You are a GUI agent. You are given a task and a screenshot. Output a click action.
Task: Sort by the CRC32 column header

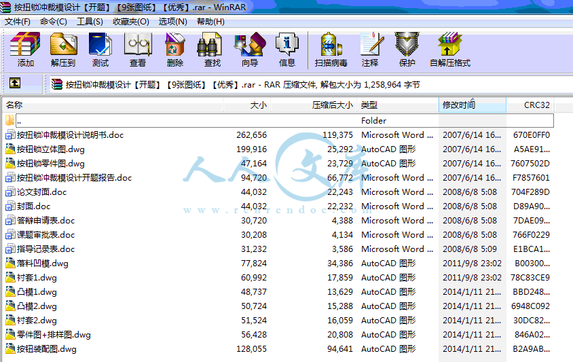click(530, 105)
